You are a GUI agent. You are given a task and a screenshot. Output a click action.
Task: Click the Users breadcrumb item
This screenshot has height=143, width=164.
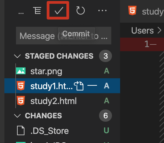pyautogui.click(x=143, y=30)
